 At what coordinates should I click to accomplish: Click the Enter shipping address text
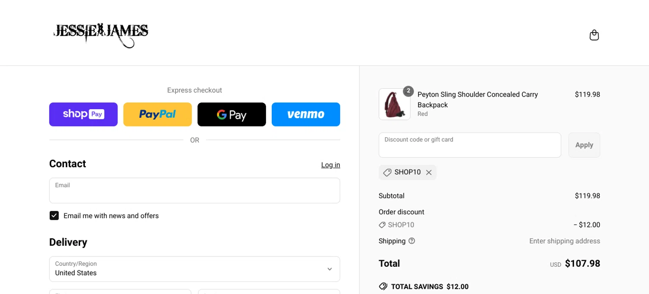[x=565, y=241]
